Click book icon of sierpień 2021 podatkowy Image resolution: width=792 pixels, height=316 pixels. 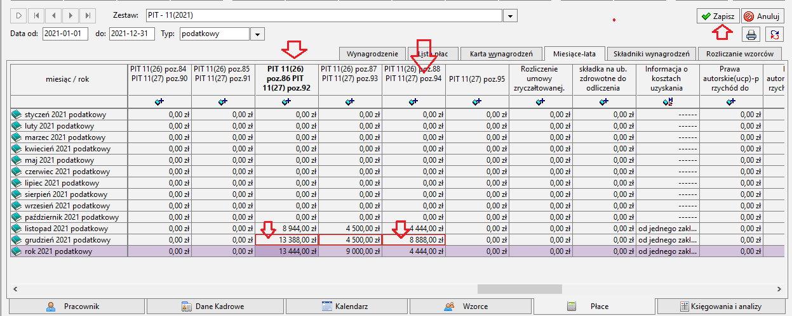(17, 194)
